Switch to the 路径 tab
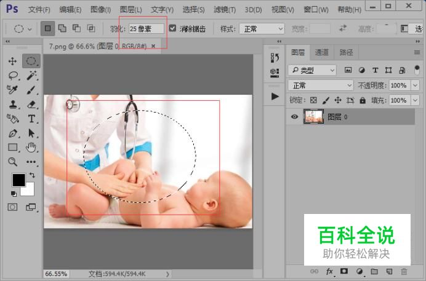 pos(346,52)
